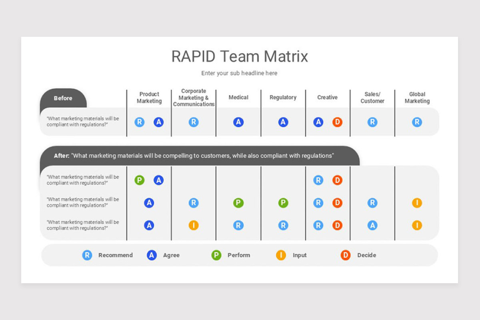
Task: Select the I Input badge under Global Marketing
Action: click(x=417, y=203)
